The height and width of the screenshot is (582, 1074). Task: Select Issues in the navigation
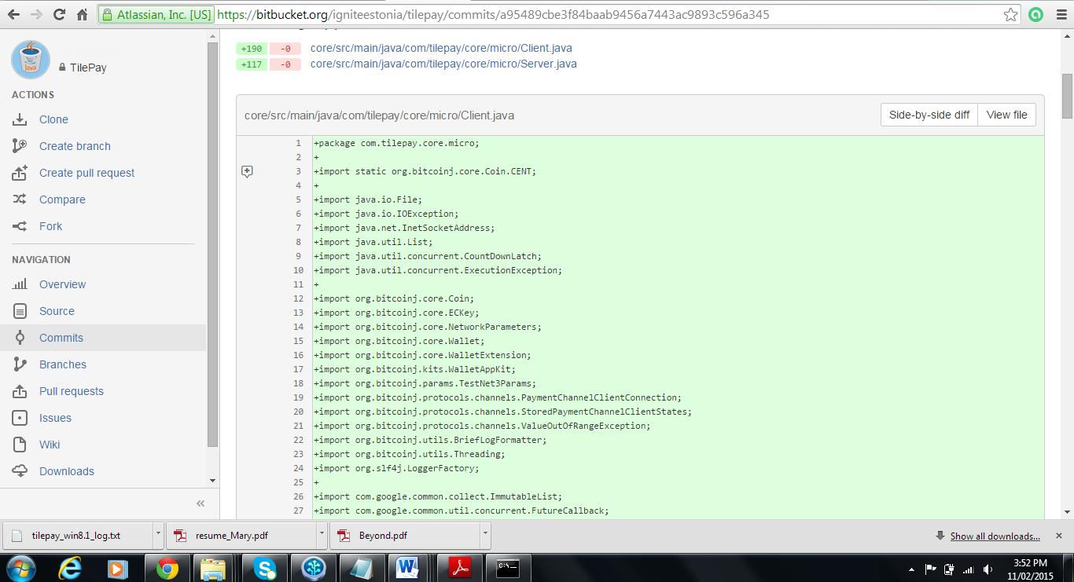[x=55, y=418]
